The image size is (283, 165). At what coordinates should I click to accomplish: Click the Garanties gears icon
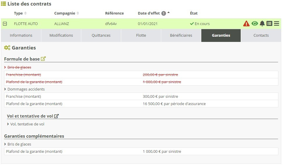(x=7, y=48)
